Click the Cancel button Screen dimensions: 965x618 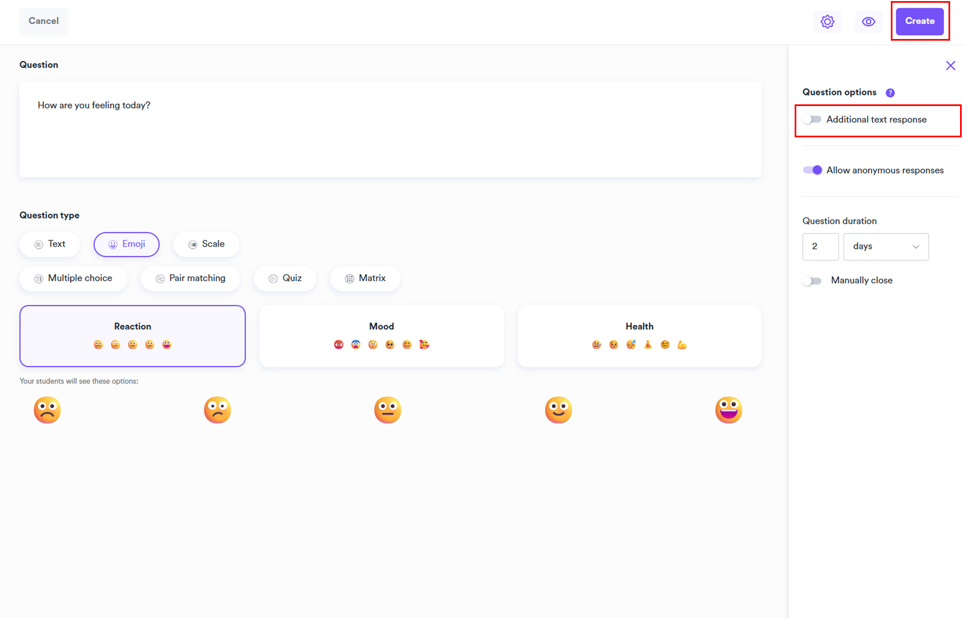pyautogui.click(x=43, y=21)
